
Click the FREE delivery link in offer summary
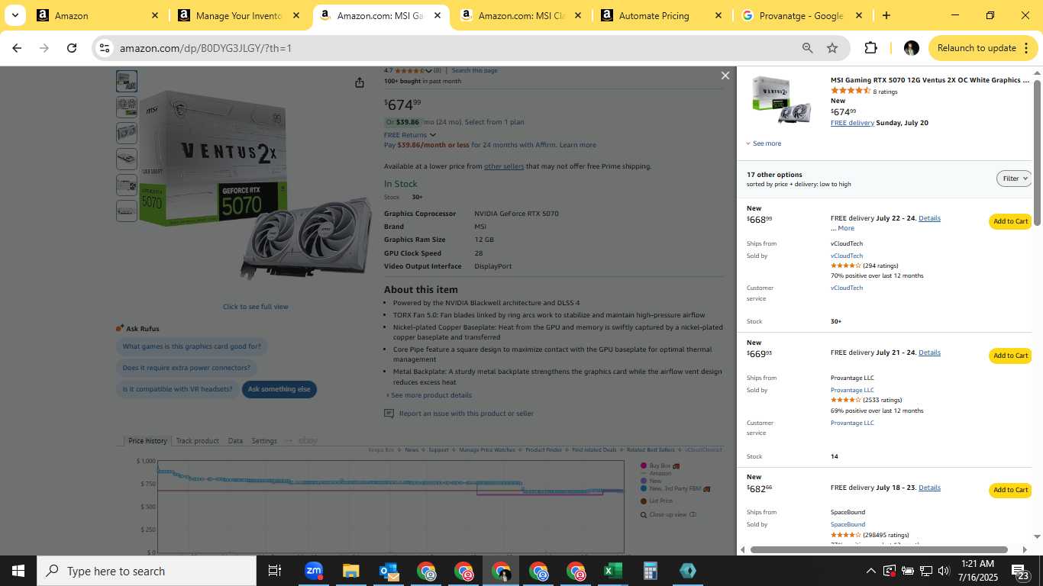click(852, 123)
